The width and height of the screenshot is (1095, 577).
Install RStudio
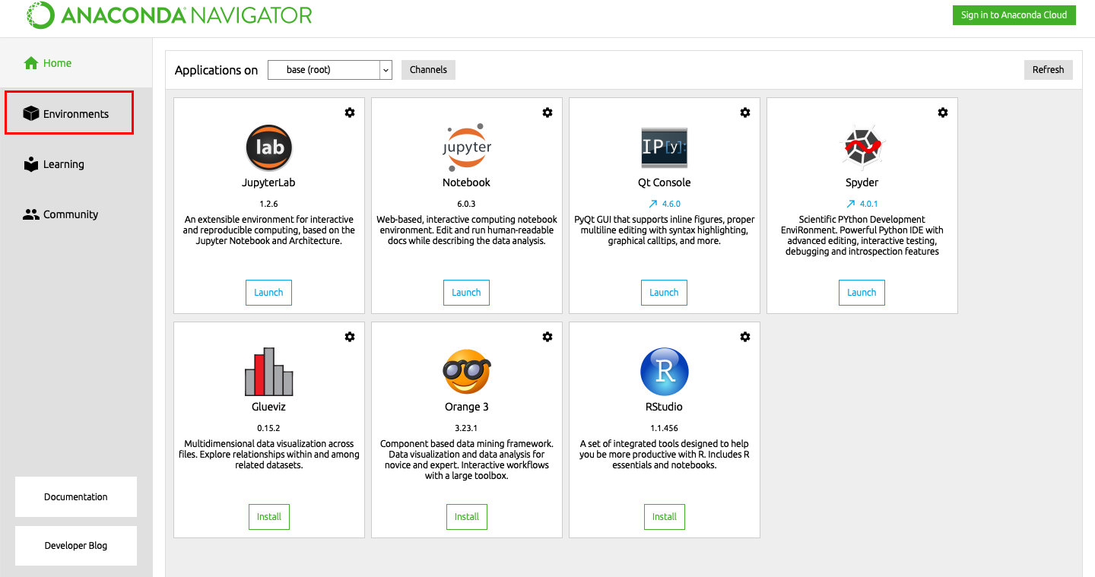coord(665,517)
